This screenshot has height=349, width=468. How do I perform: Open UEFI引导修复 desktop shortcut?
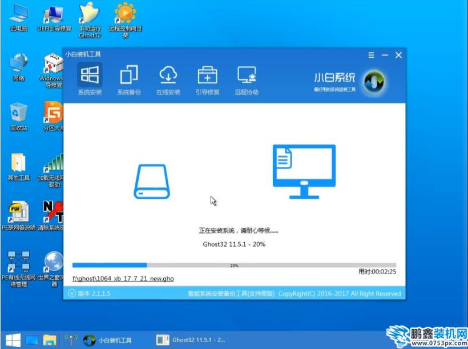pos(54,18)
